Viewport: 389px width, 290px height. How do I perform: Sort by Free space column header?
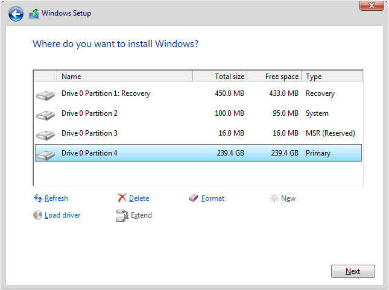274,77
